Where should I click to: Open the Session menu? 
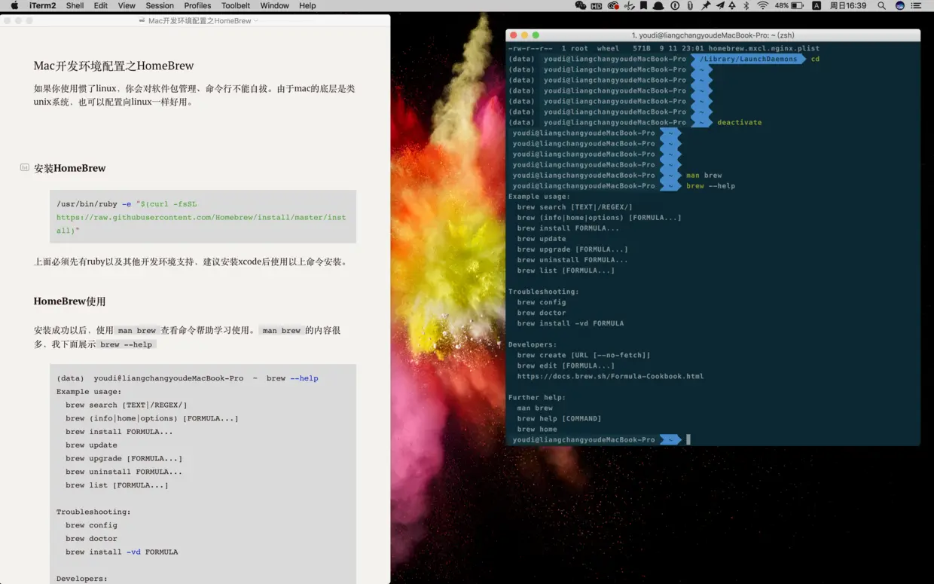160,5
